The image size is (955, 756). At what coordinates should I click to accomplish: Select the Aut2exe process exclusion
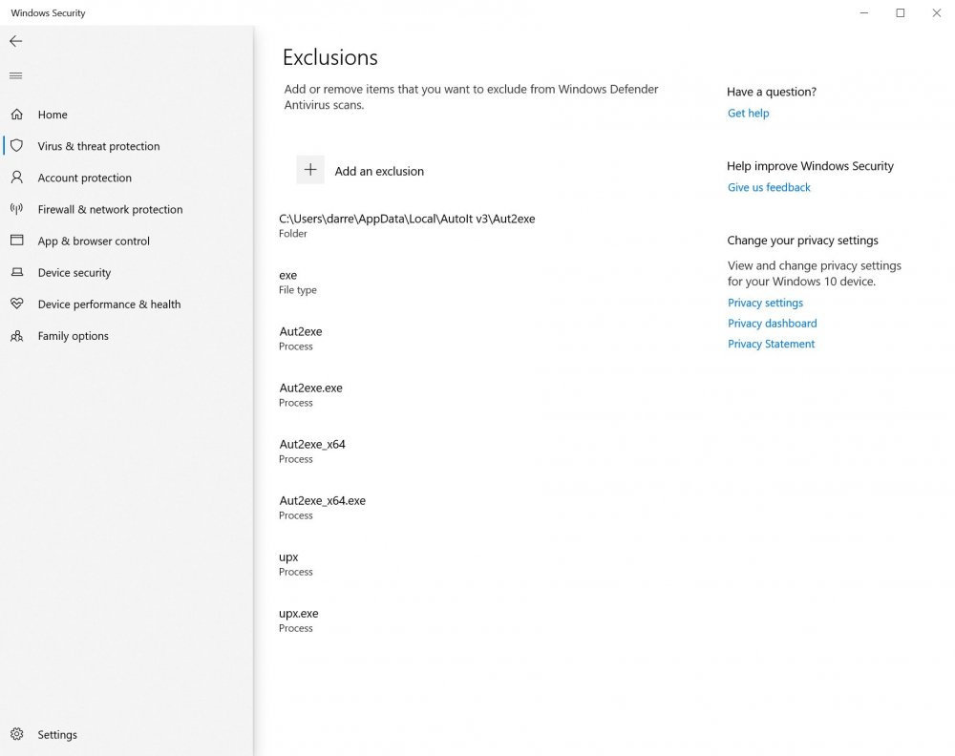[x=300, y=339]
